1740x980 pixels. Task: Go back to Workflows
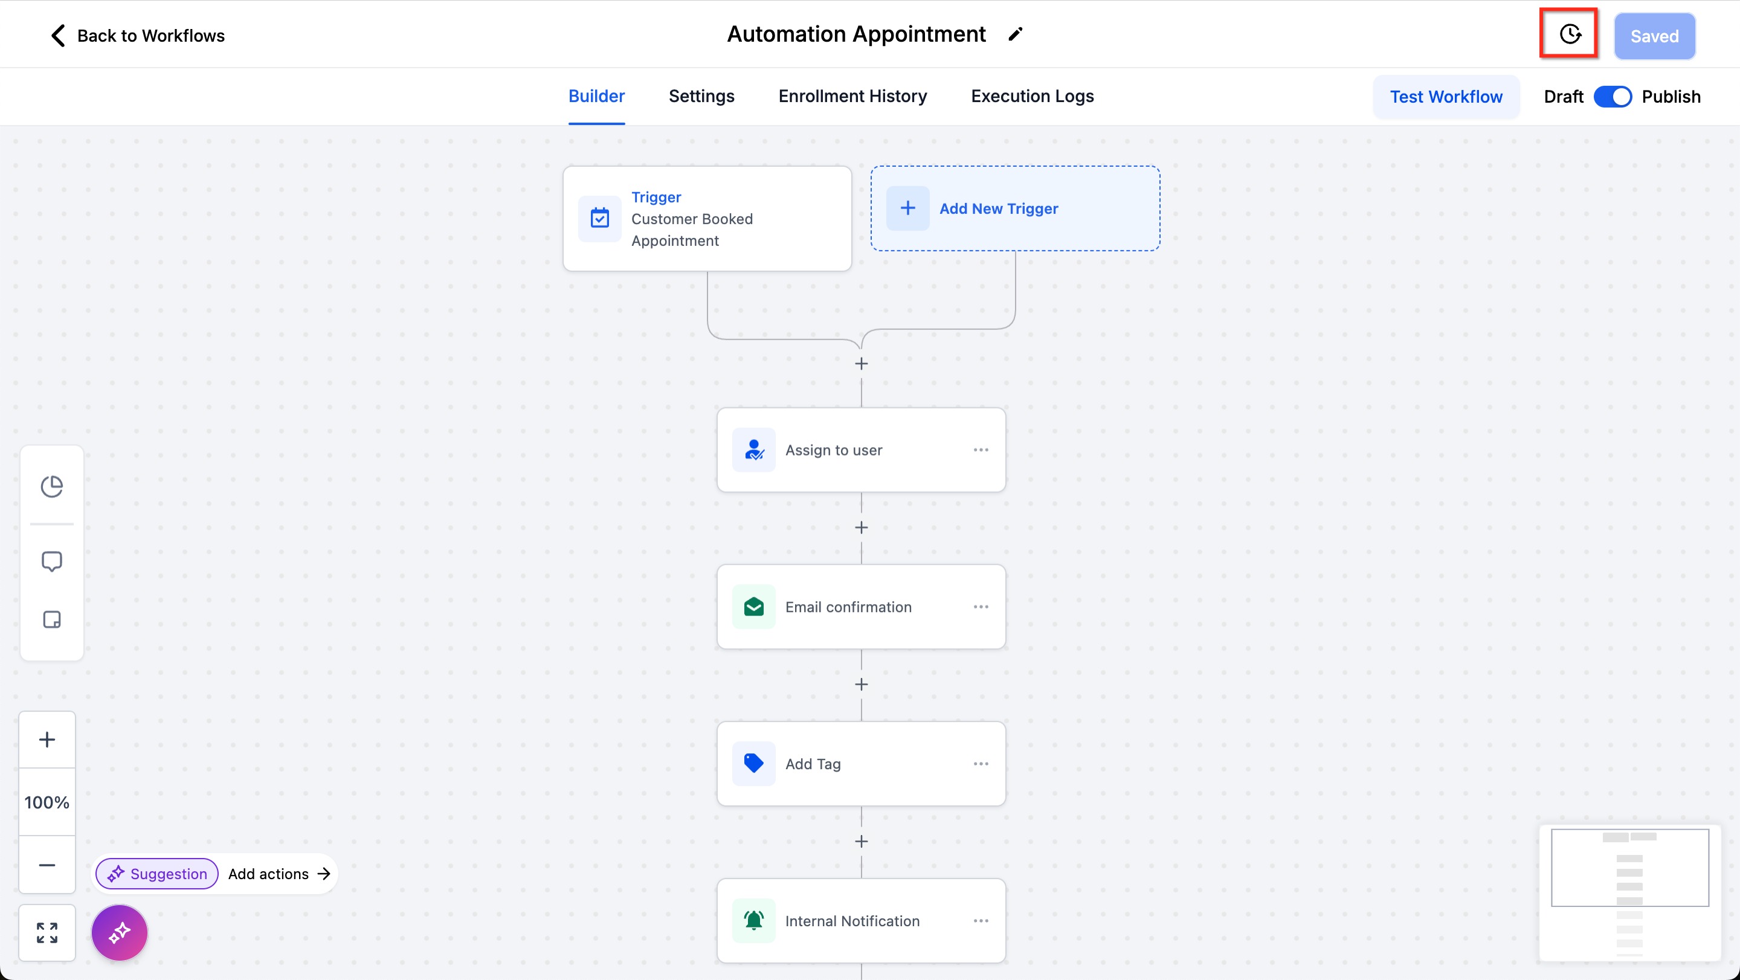[x=138, y=35]
